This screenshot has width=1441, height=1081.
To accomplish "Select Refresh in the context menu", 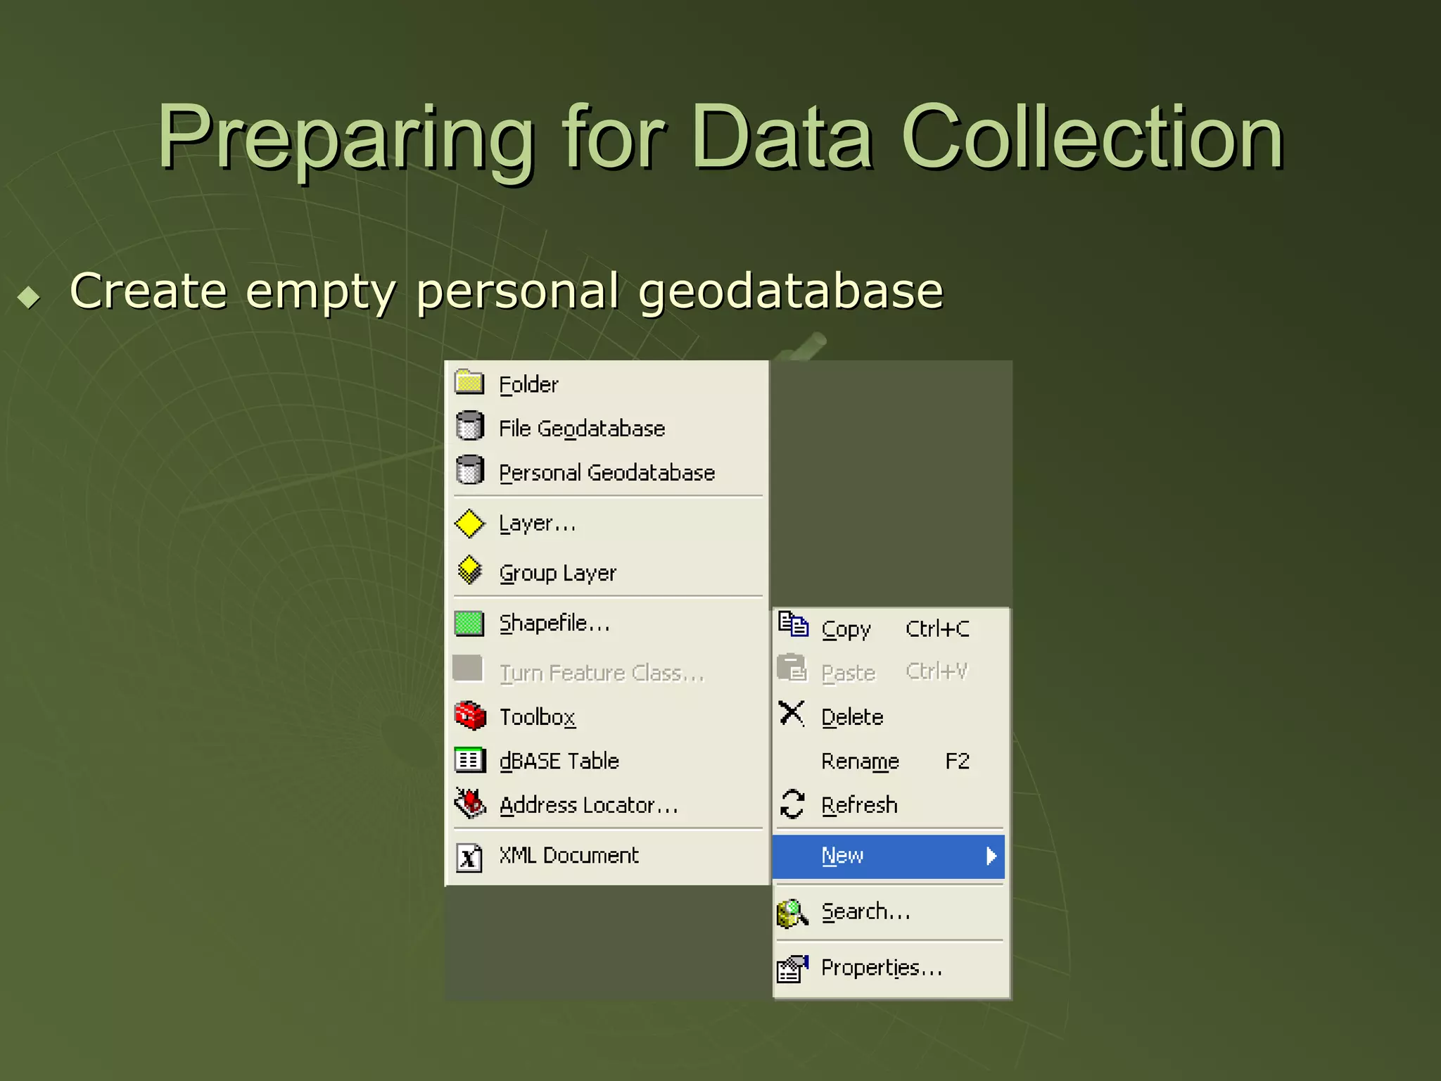I will tap(890, 804).
